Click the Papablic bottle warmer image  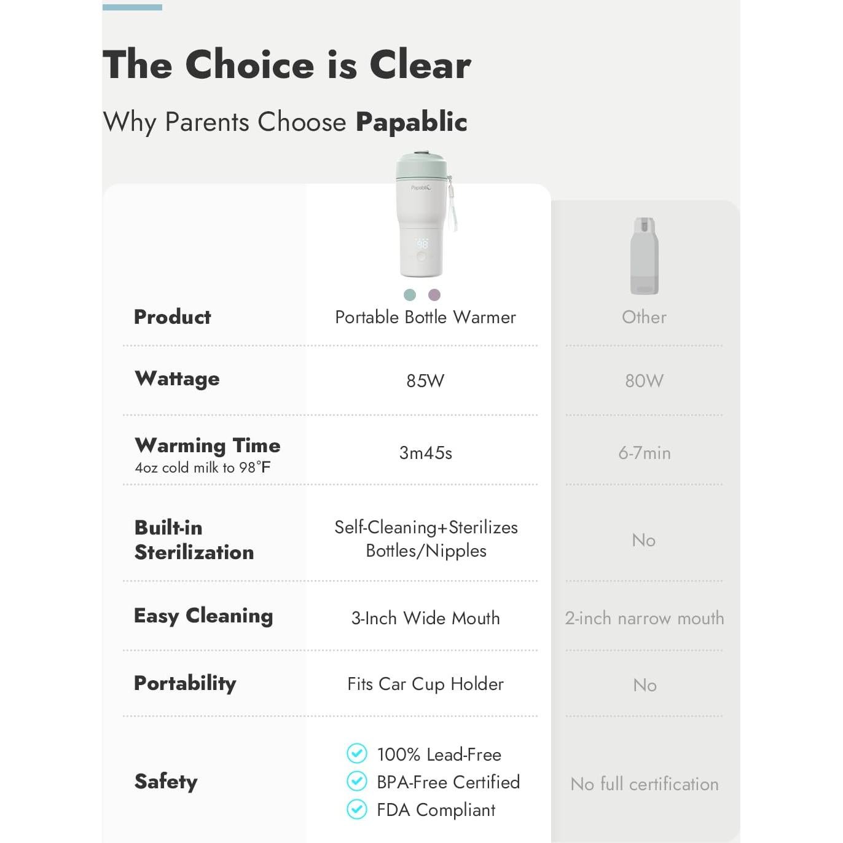[423, 215]
